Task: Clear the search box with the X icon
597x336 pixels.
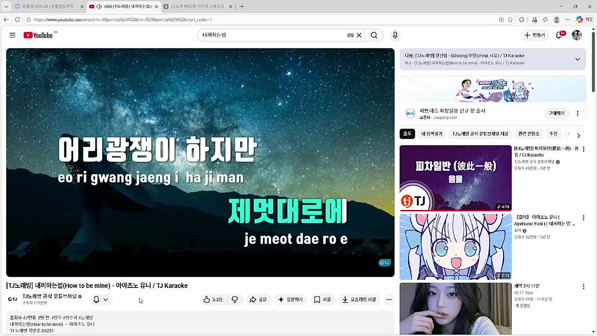Action: pos(359,35)
